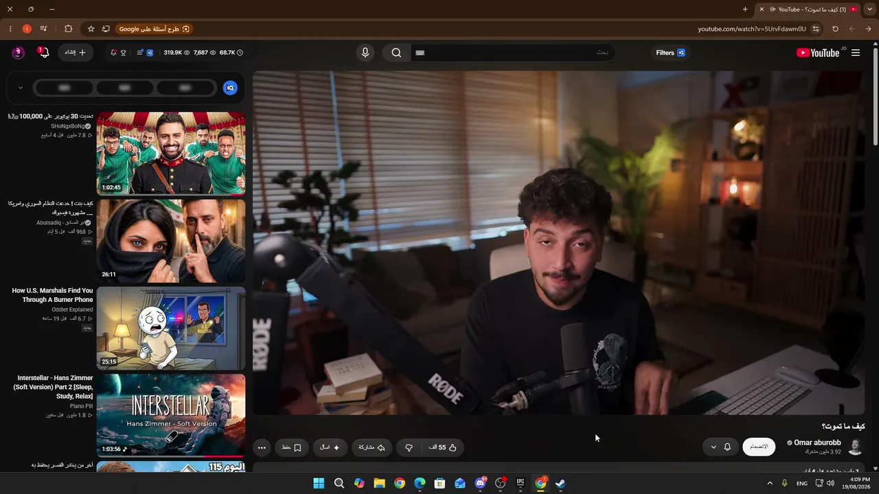Open Epic Games Launcher from taskbar

coord(521,483)
